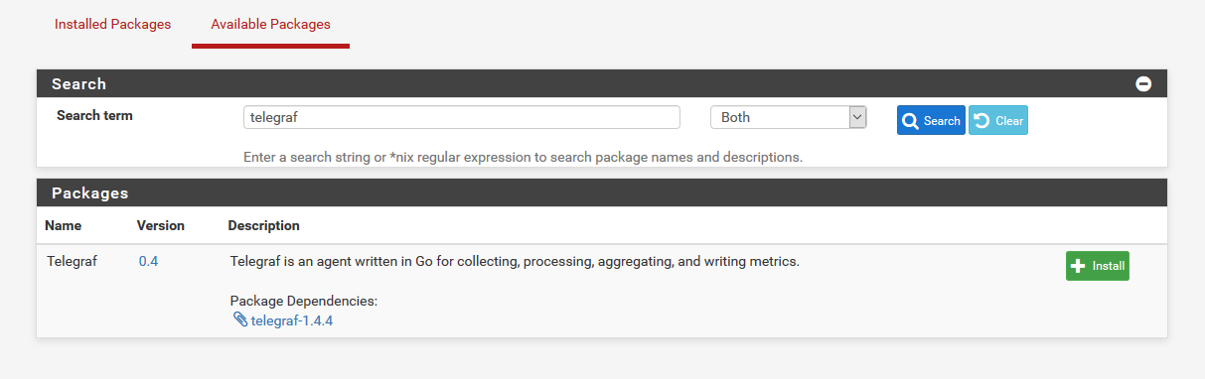
Task: Click the Search panel header bar
Action: 602,83
